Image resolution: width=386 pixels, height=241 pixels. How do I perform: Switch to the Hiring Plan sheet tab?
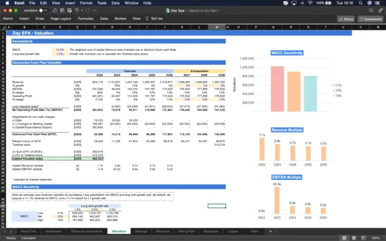coord(187,231)
